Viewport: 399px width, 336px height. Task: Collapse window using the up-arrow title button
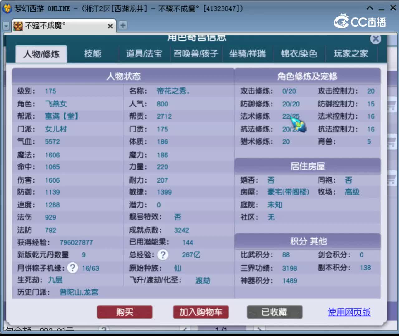pos(370,8)
